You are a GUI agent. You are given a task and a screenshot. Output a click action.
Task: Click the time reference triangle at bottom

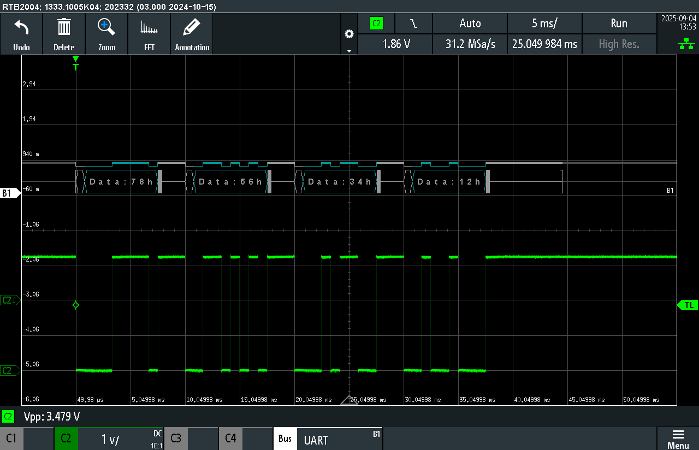click(x=349, y=400)
